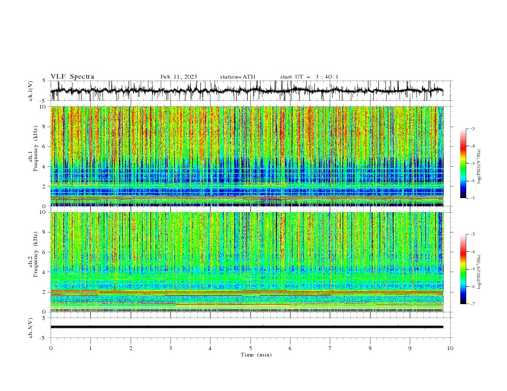Click the time axis tick label "0"
507x391 pixels.
tap(51, 348)
